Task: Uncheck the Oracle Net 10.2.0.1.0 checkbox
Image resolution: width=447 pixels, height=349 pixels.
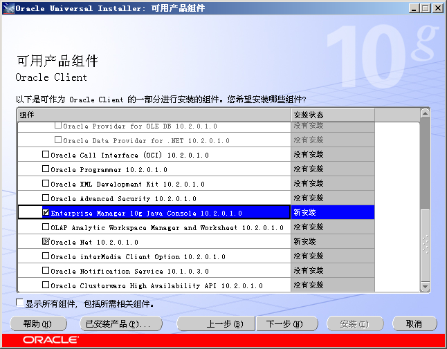Action: click(46, 241)
